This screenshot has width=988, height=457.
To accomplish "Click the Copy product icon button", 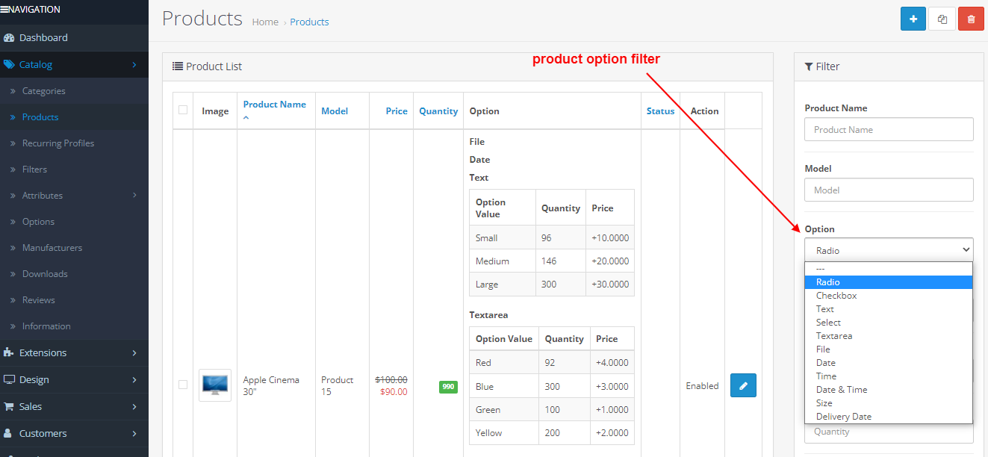I will (942, 19).
